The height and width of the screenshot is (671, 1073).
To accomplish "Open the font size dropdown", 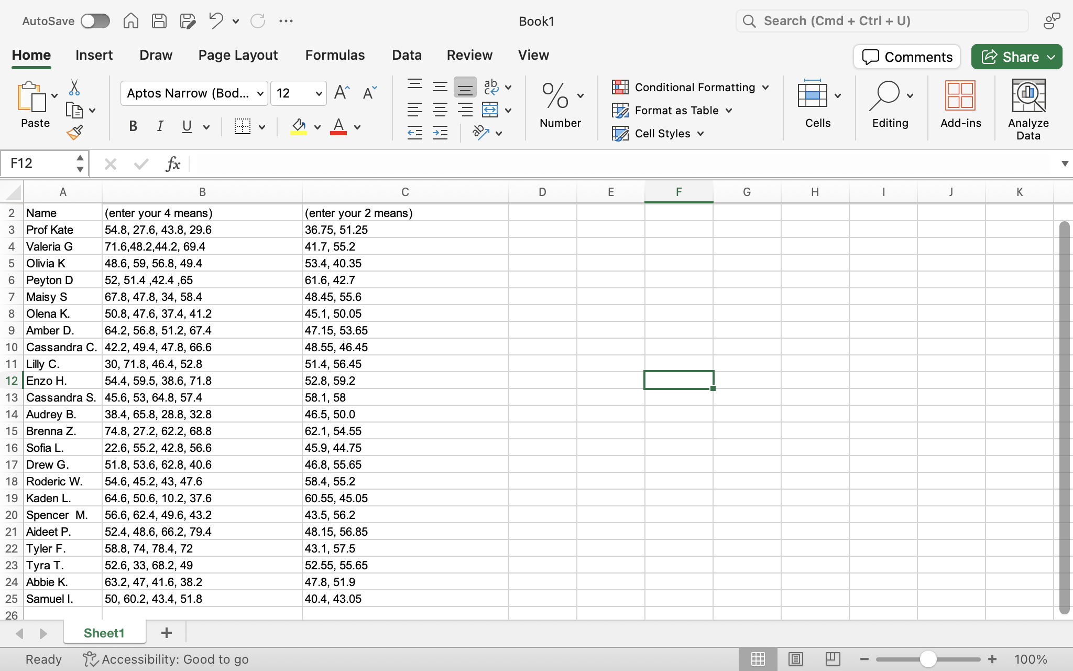I will click(x=318, y=93).
